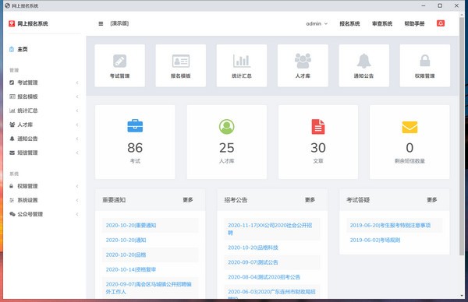This screenshot has width=468, height=302.
Task: Click the [演示版] header label
Action: pyautogui.click(x=119, y=23)
